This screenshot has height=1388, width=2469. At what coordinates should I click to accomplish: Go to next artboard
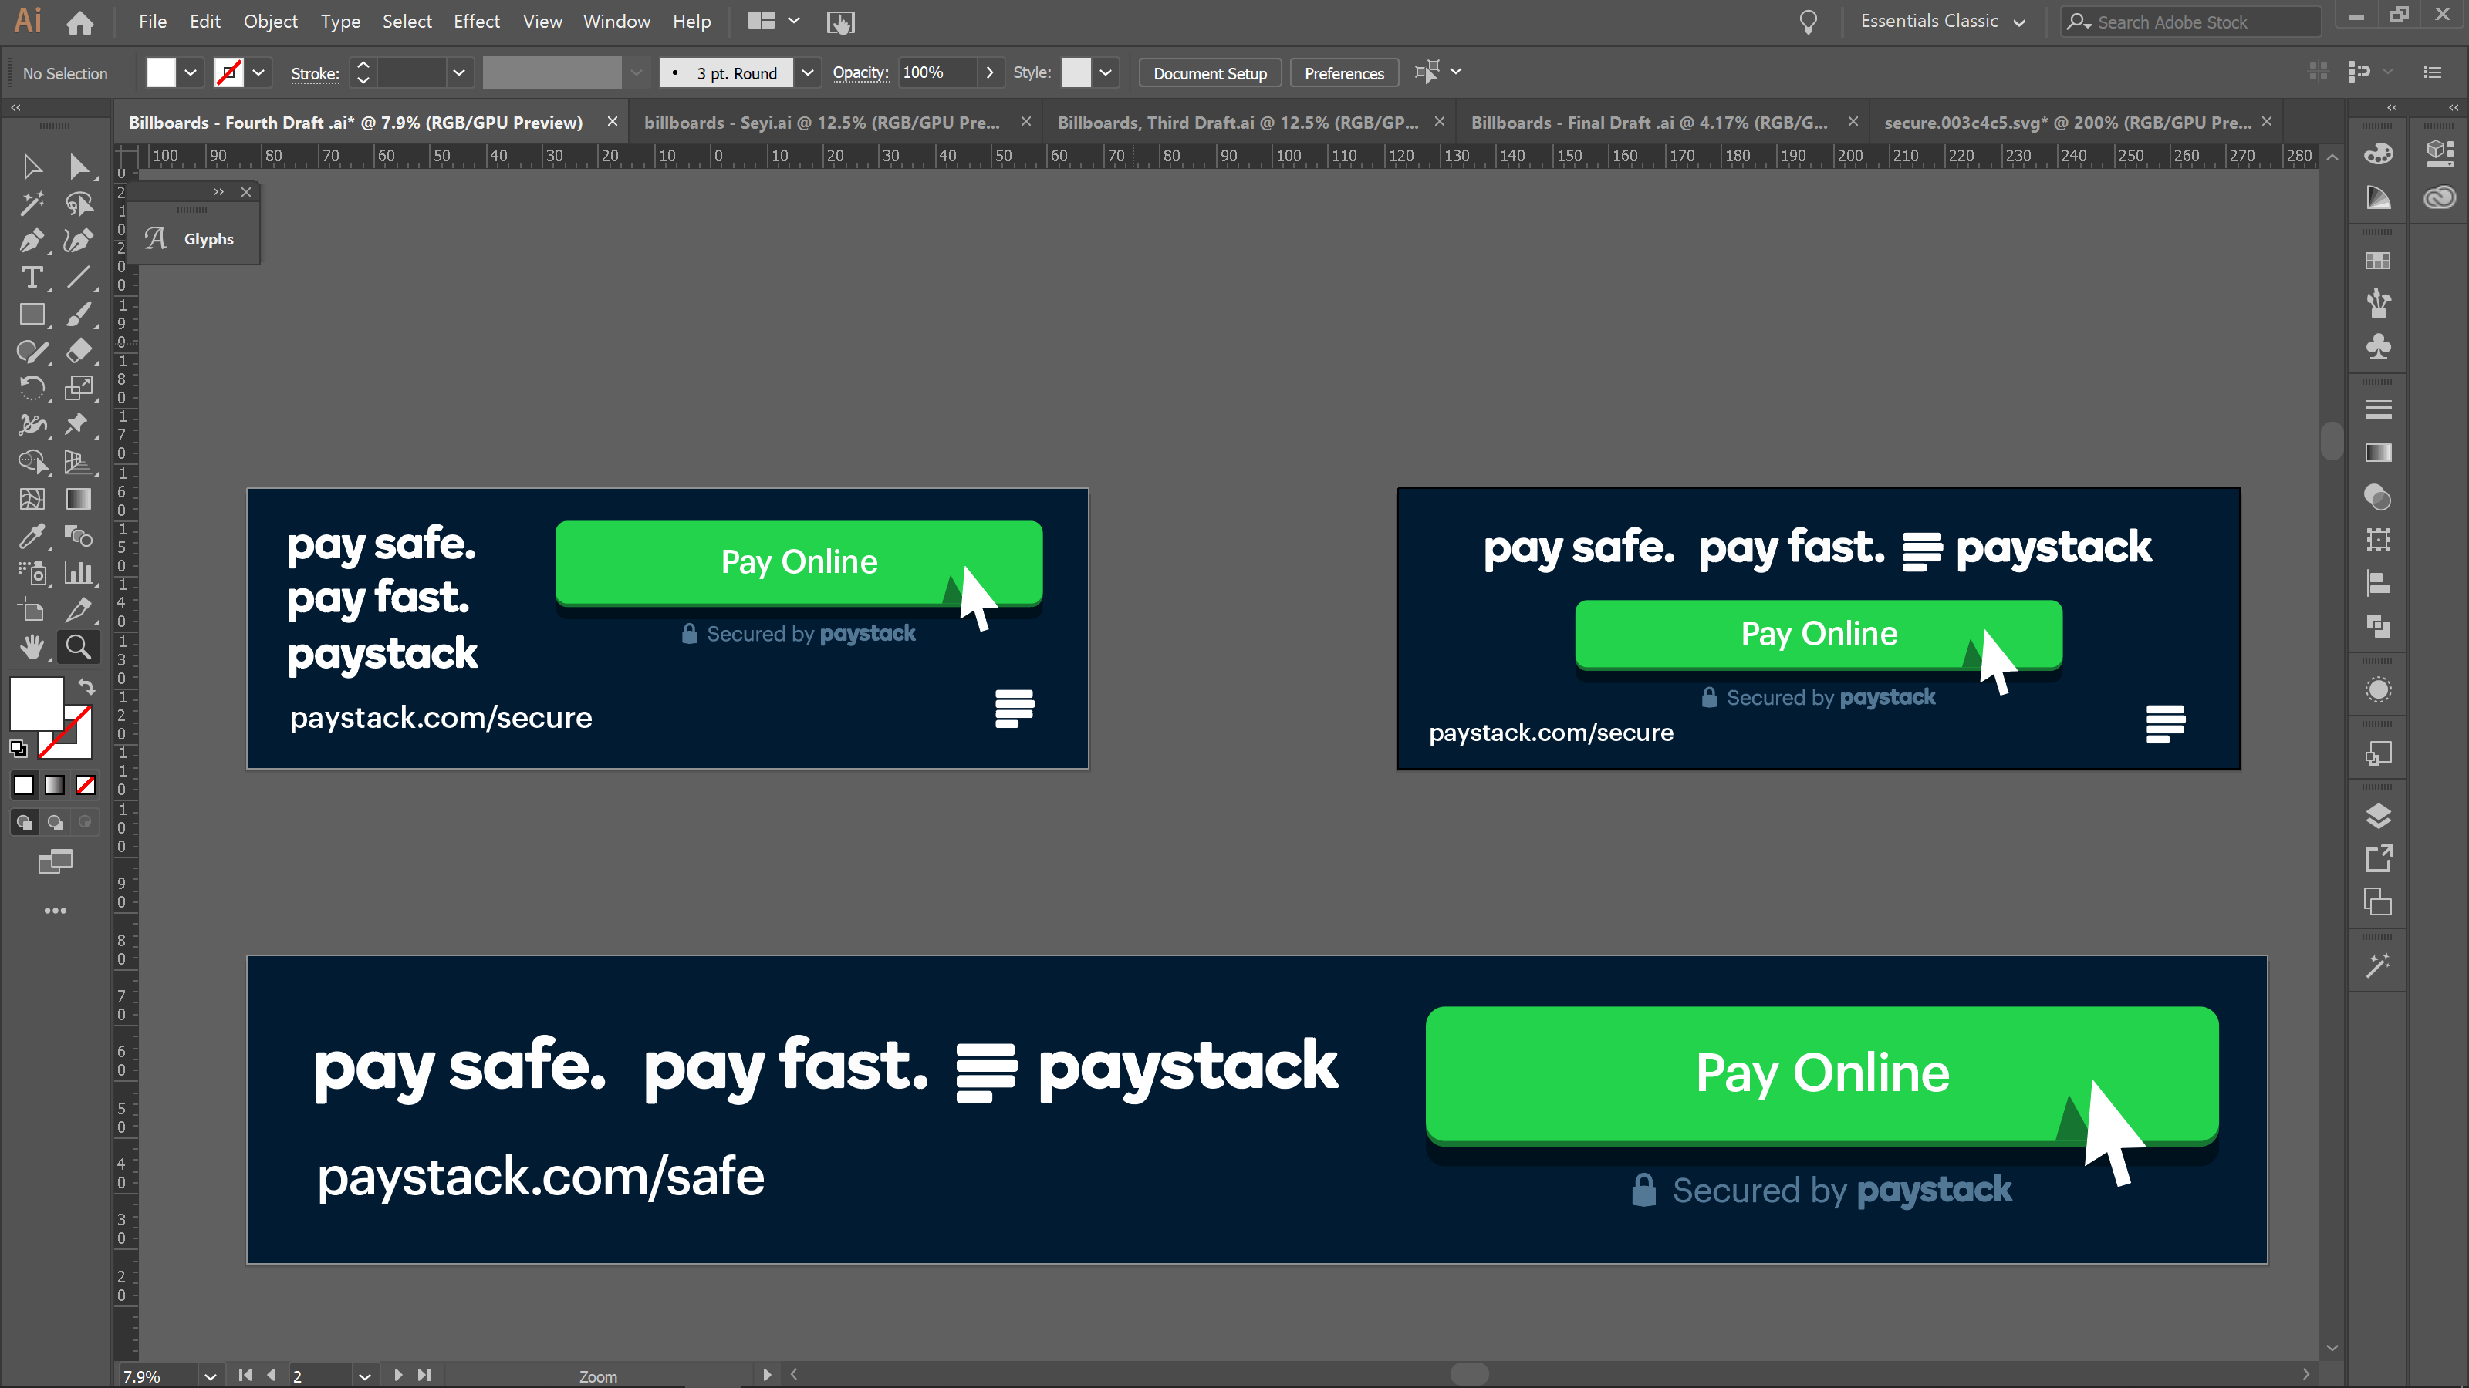[x=398, y=1376]
